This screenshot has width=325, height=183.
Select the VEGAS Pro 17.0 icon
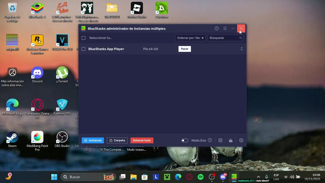click(x=62, y=43)
